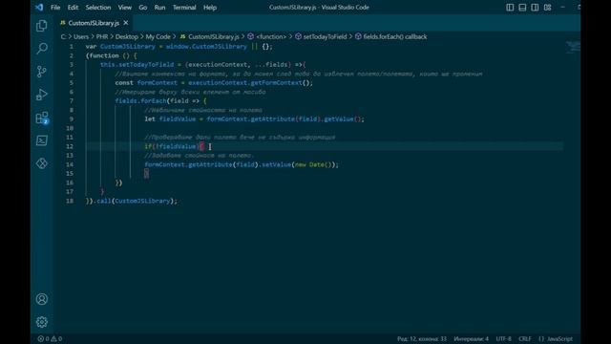The width and height of the screenshot is (611, 344).
Task: Toggle the bottom panel layout icon
Action: click(522, 8)
